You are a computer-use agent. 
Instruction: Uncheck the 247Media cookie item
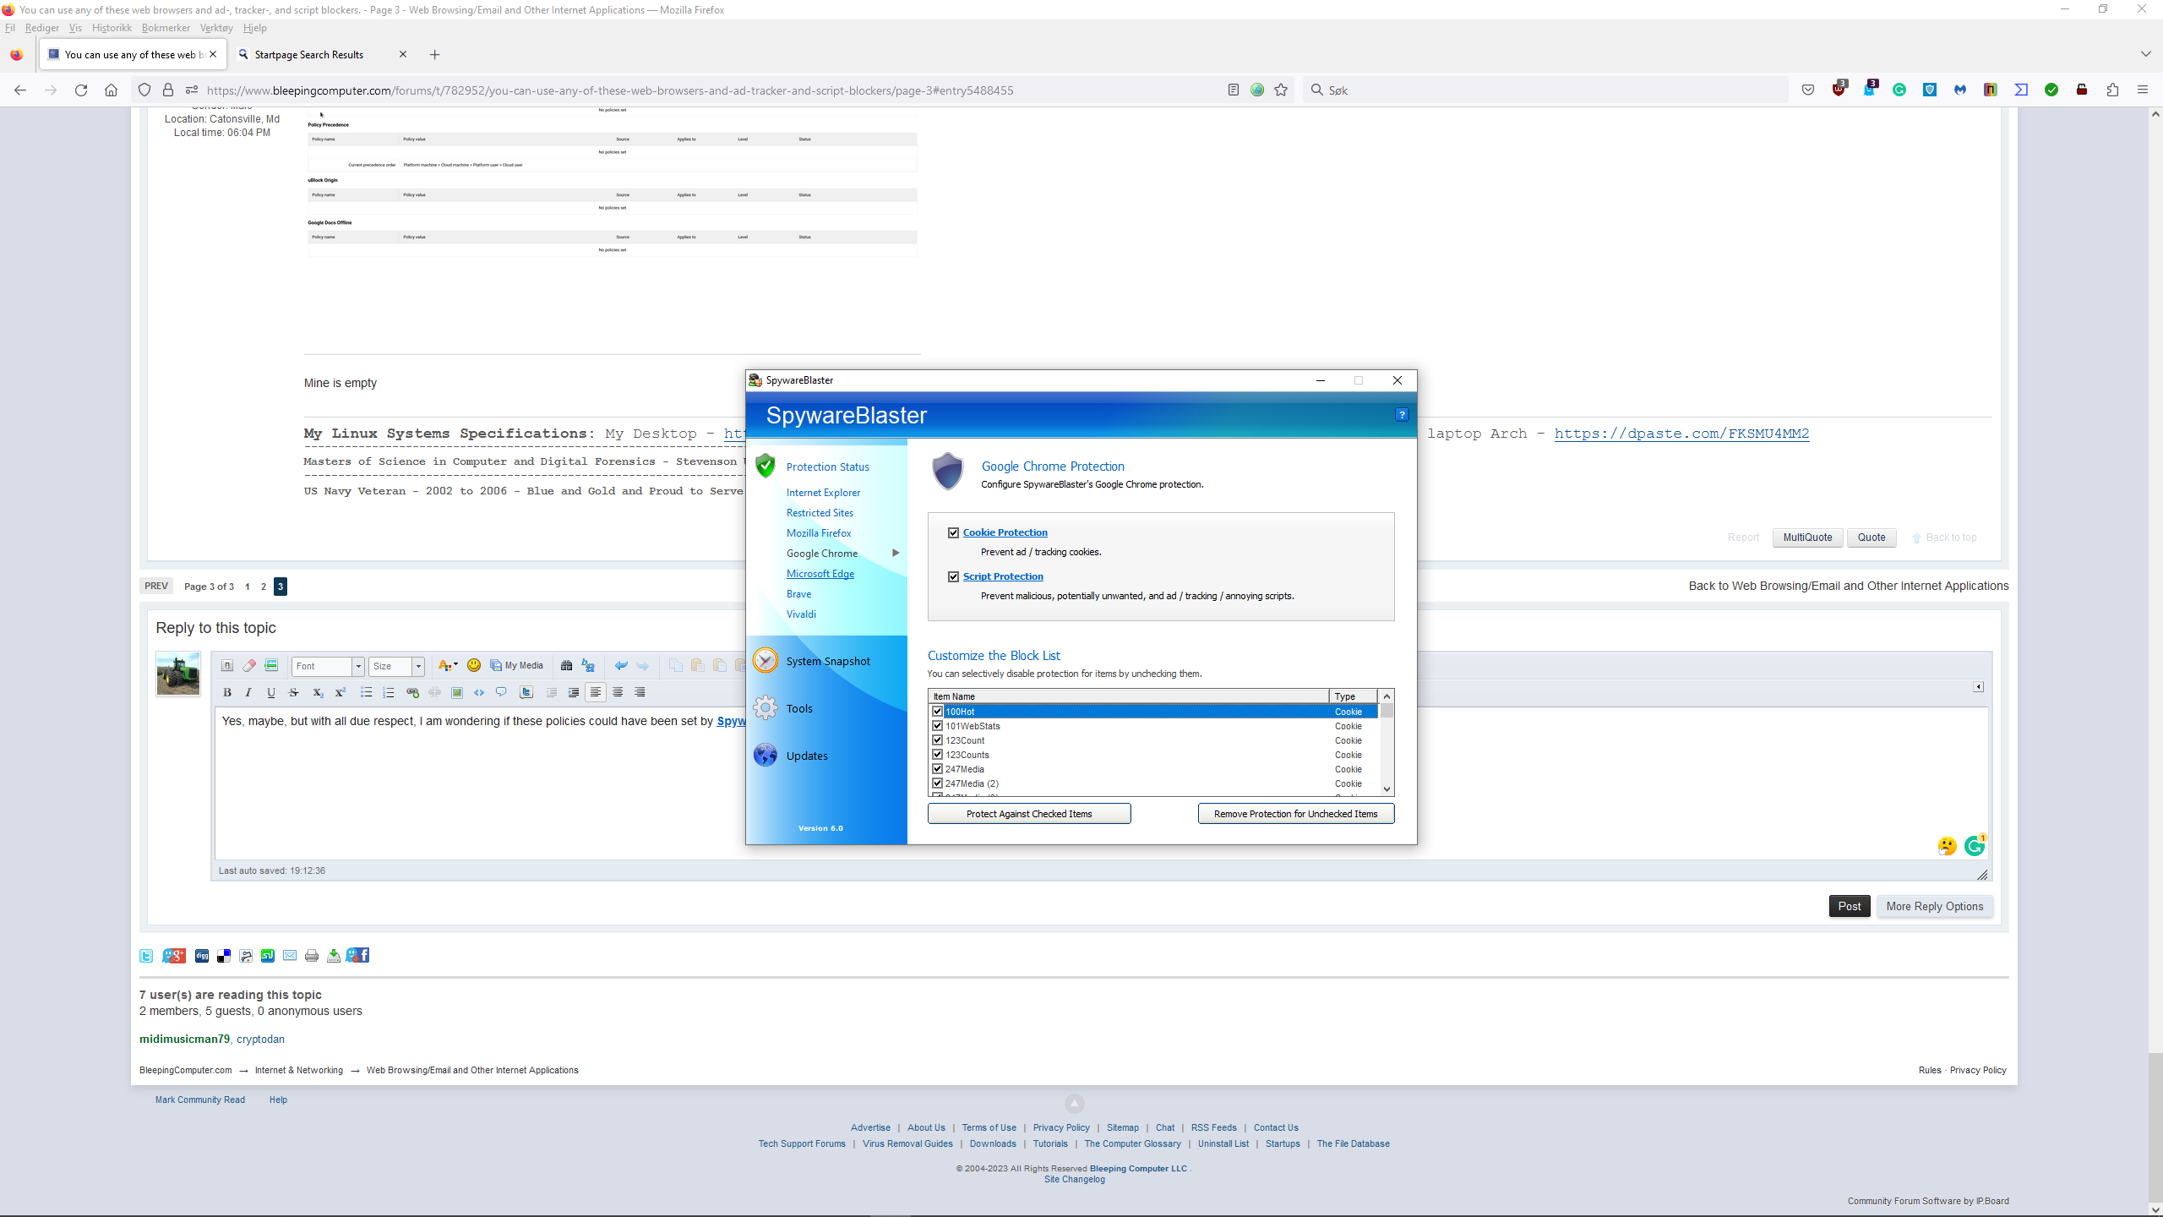[x=937, y=768]
